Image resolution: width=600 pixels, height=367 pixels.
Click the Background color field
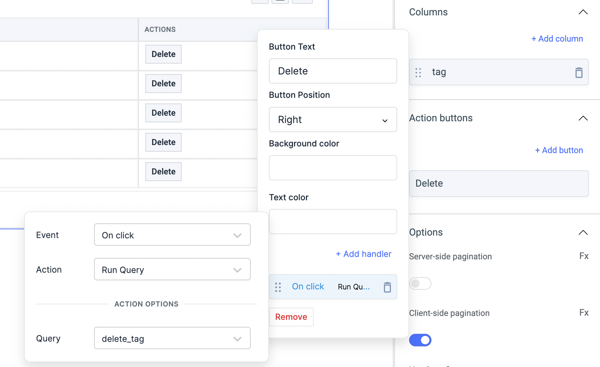pyautogui.click(x=333, y=168)
